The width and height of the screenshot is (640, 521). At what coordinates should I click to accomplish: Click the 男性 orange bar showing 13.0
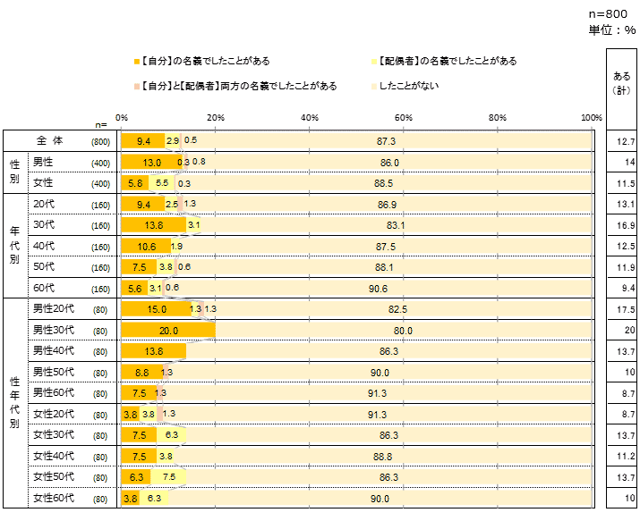point(151,163)
